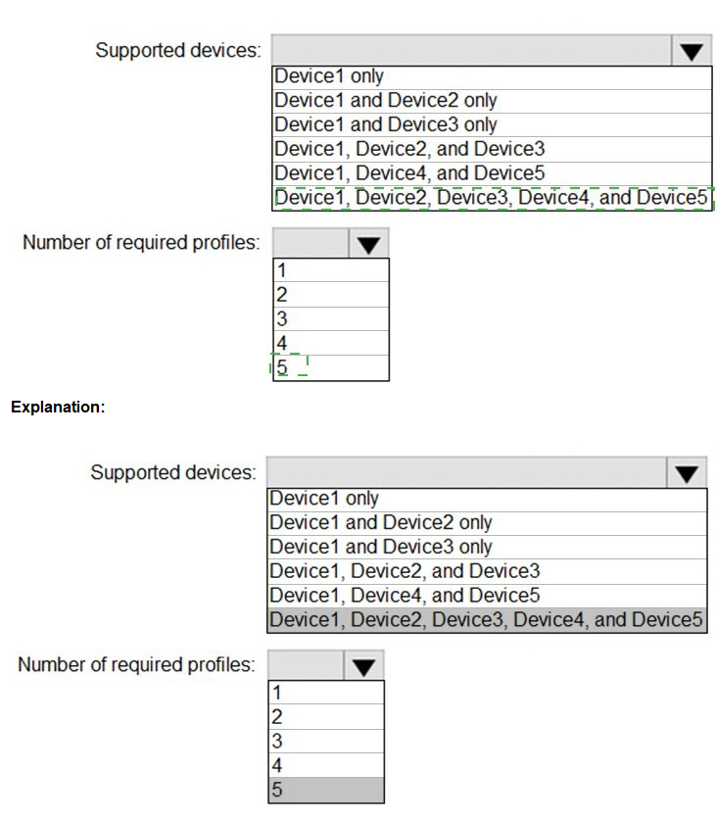Viewport: 717px width, 820px height.
Task: Click the lower Supported devices combo field
Action: 467,474
